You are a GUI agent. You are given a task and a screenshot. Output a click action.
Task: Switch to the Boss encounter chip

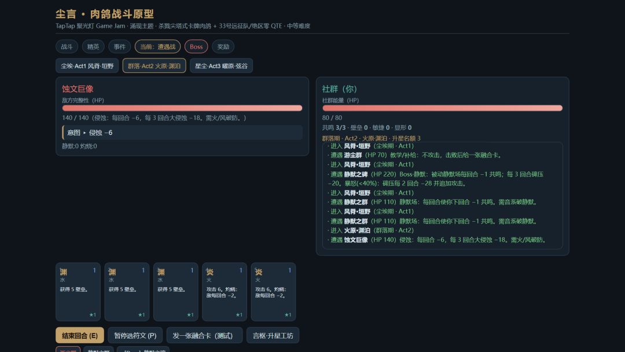[196, 47]
